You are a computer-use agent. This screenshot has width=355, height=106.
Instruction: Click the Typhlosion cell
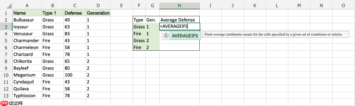[x=27, y=96]
